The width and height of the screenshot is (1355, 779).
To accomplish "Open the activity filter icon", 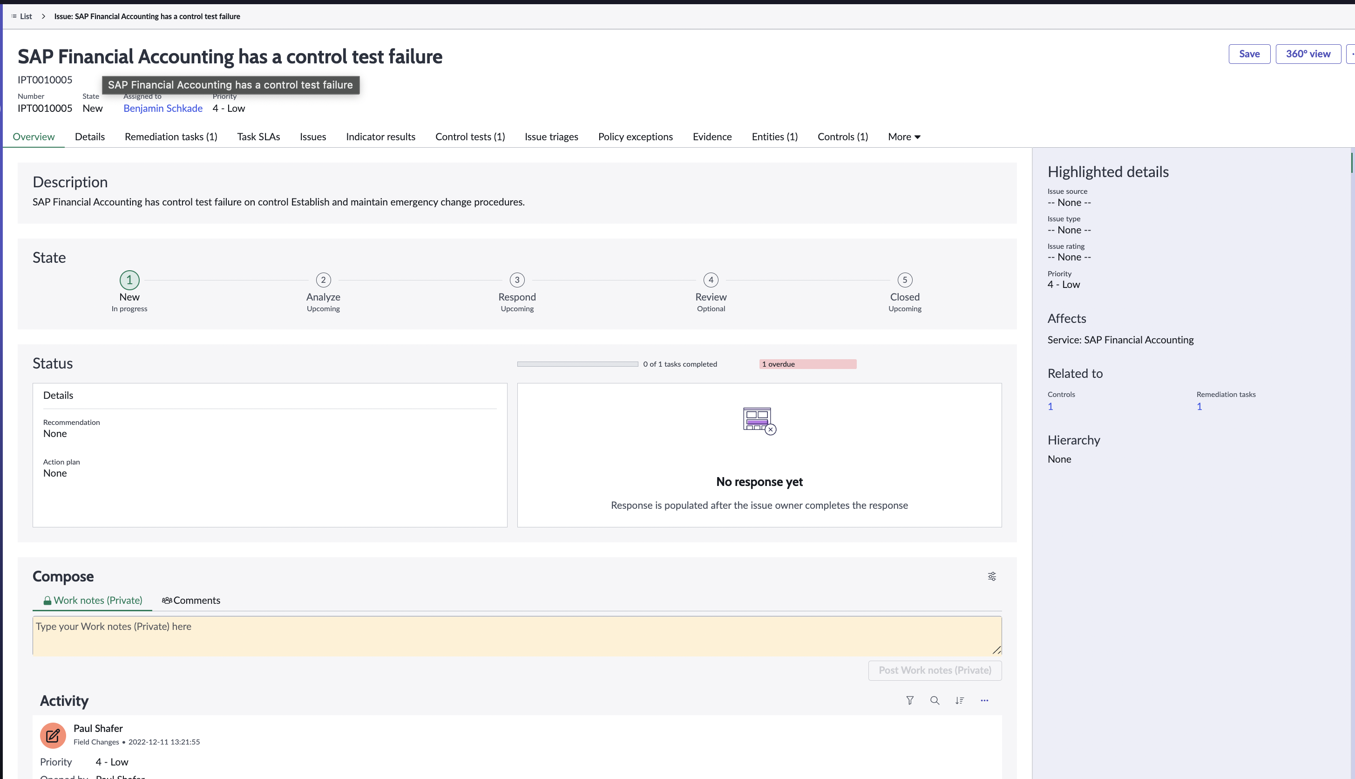I will pos(909,700).
